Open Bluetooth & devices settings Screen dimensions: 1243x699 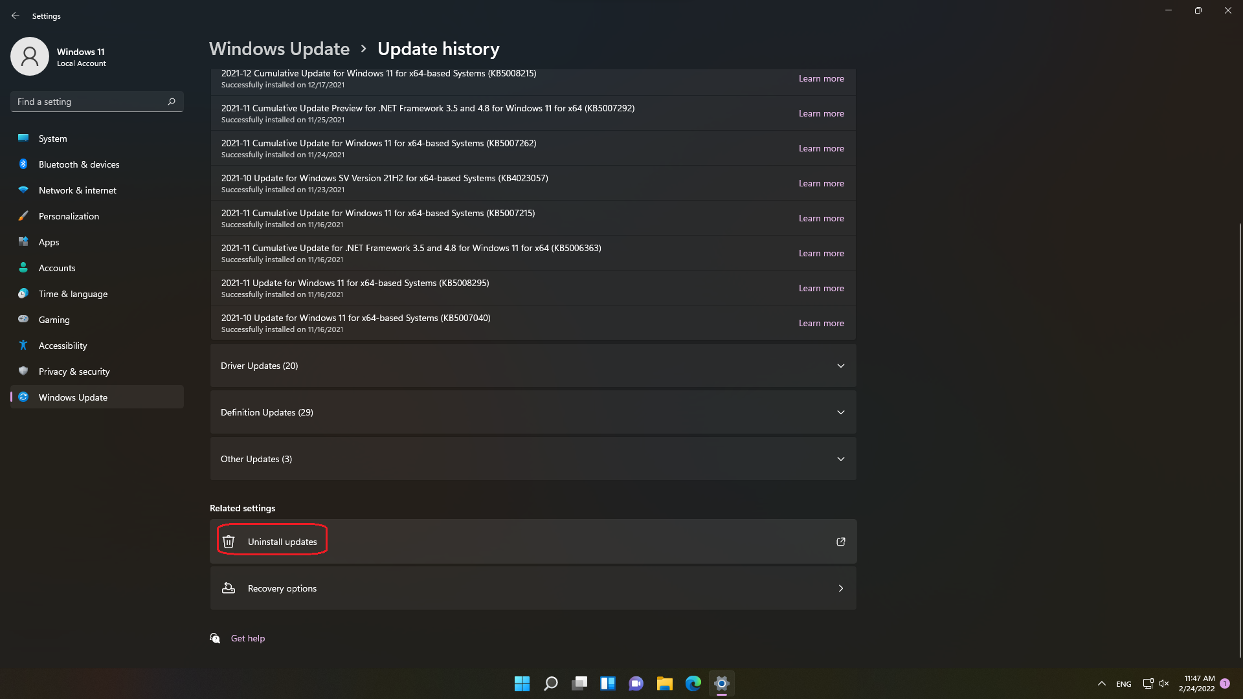(97, 164)
